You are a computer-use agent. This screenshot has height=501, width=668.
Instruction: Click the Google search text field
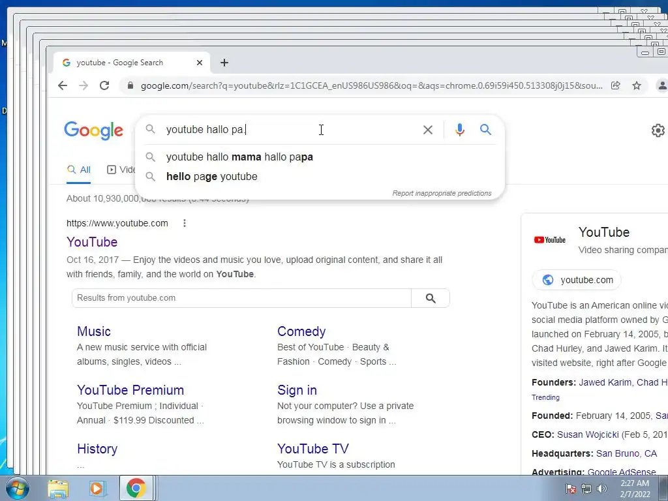click(x=290, y=130)
